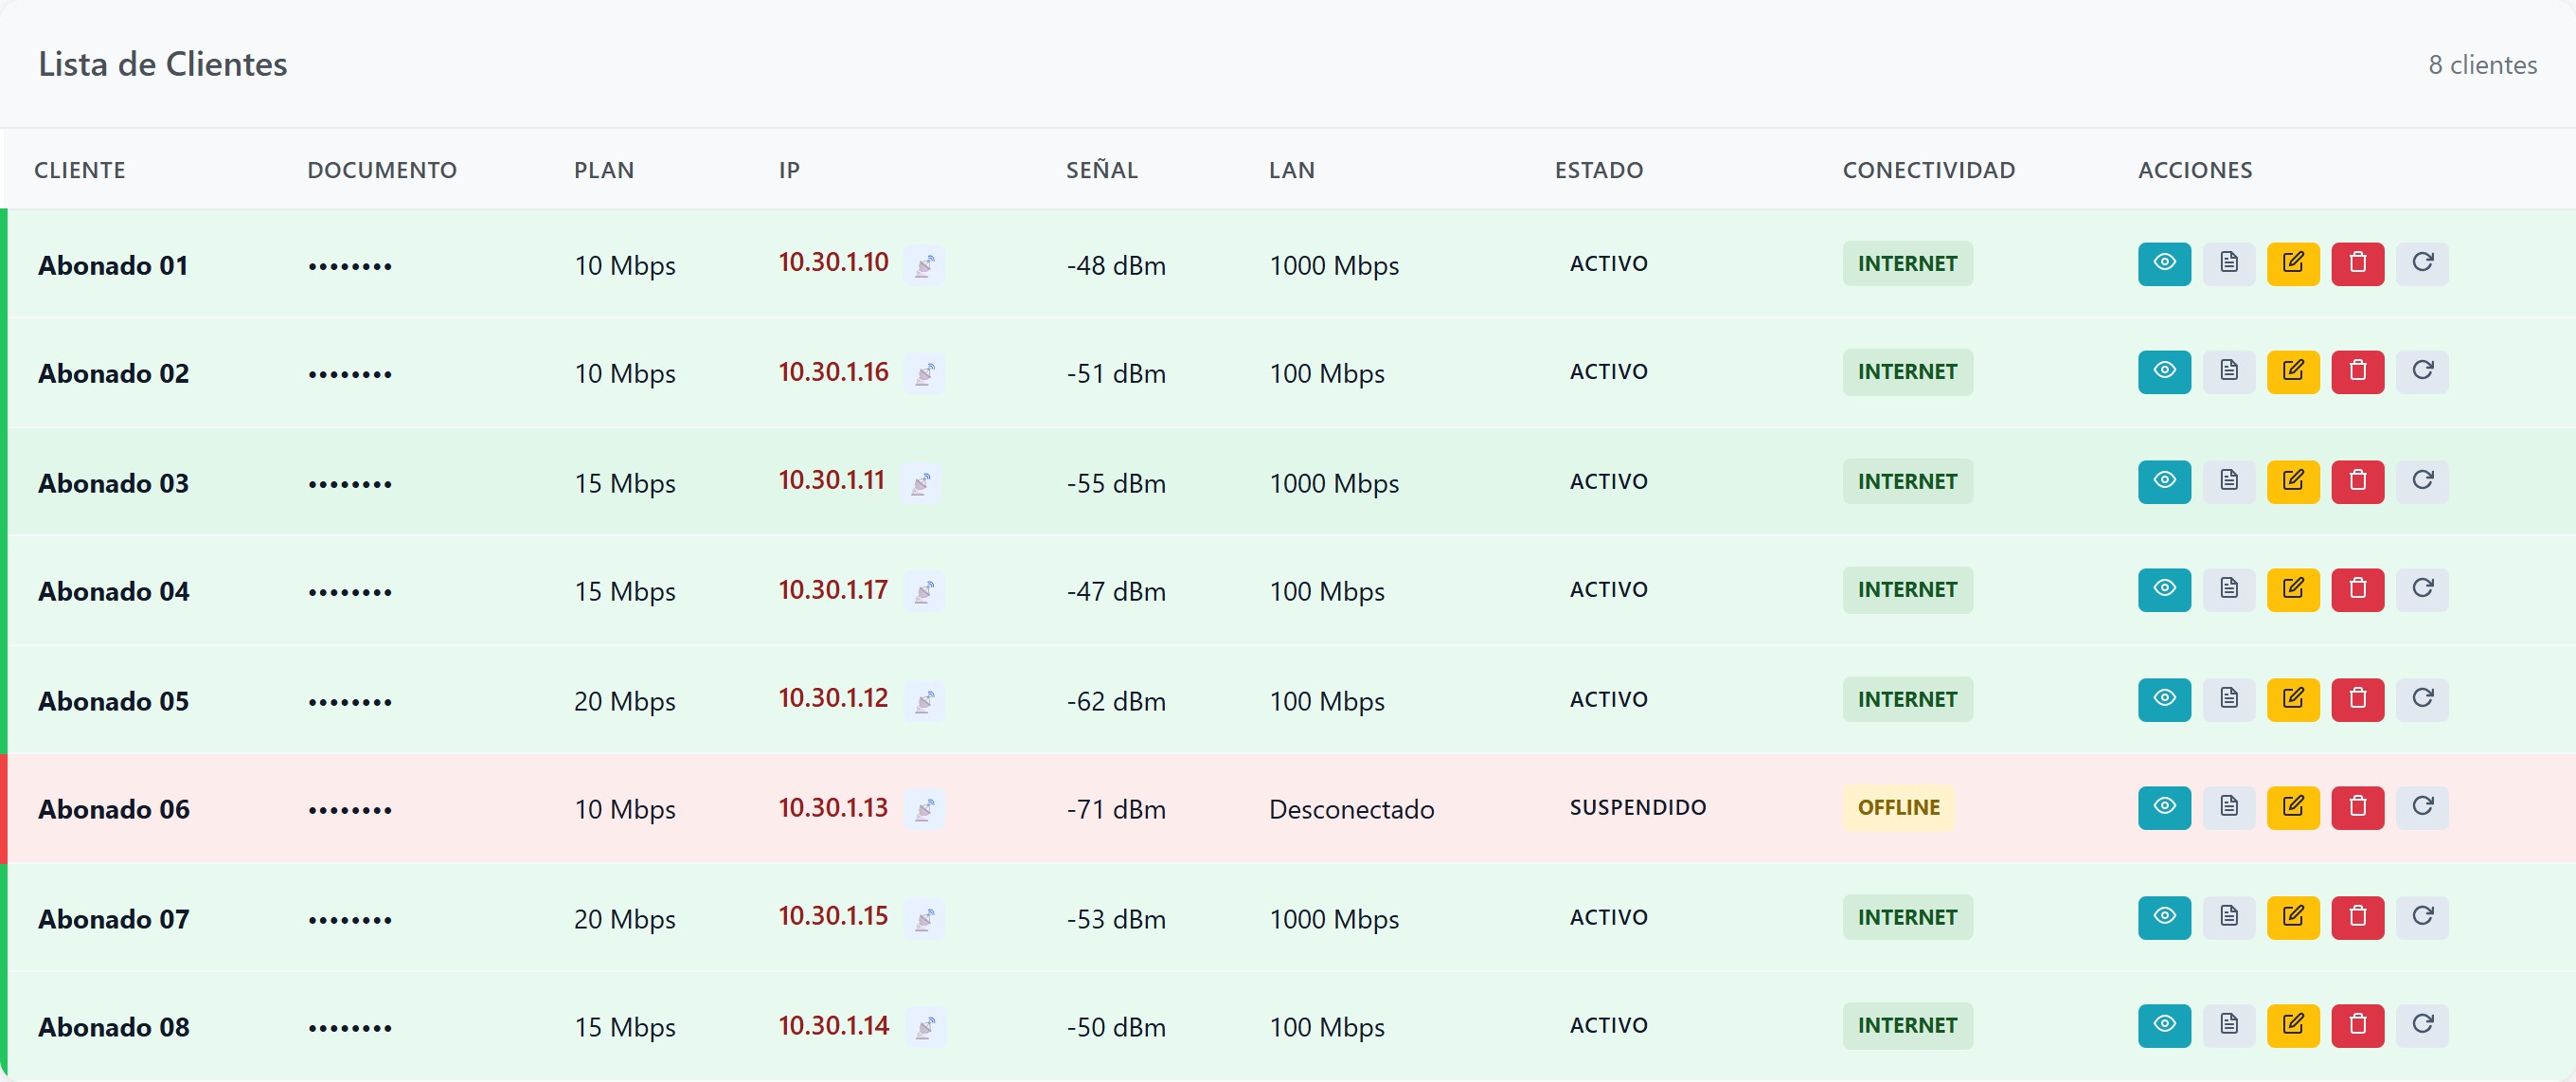Click the OFFLINE badge of Abonado 06
Viewport: 2576px width, 1082px height.
[1898, 808]
